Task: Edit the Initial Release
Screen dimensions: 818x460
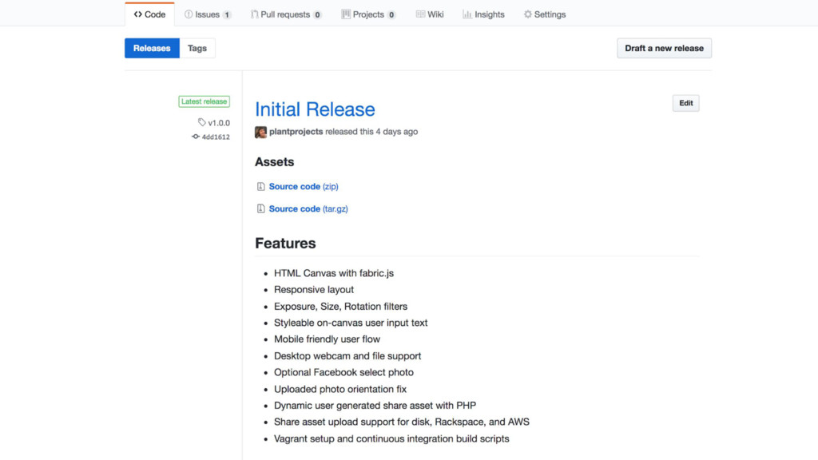Action: click(685, 103)
